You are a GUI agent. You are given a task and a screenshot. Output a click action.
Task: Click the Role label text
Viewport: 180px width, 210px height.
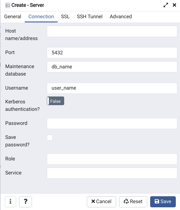[x=10, y=159]
